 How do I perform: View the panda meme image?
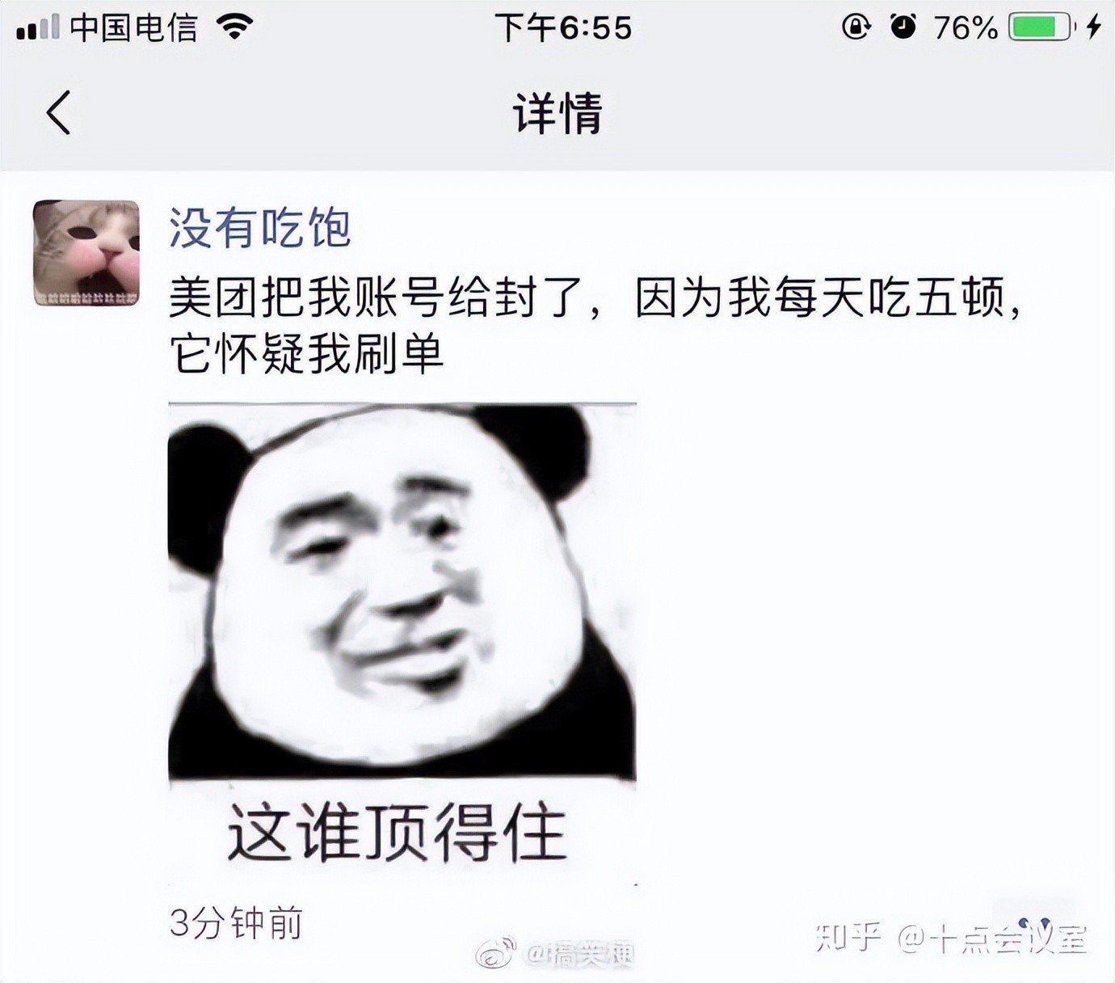pos(402,643)
